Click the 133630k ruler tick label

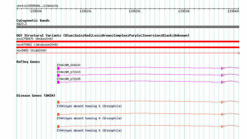[x=184, y=11]
